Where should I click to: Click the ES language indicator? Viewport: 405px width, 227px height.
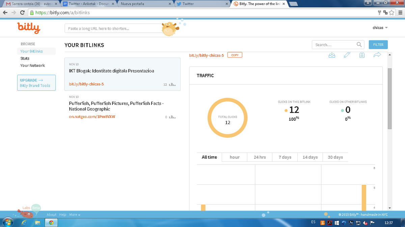click(x=313, y=222)
